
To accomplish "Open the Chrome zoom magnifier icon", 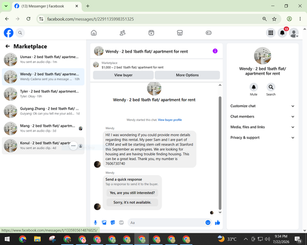I will pyautogui.click(x=265, y=19).
